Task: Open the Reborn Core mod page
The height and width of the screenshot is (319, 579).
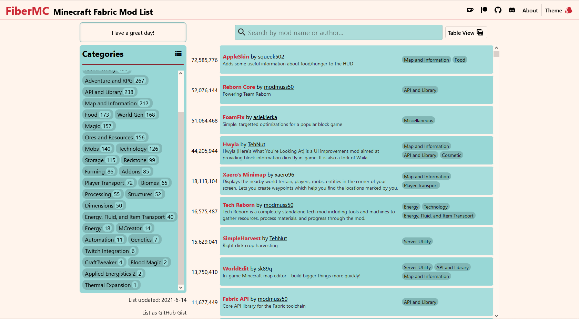Action: (239, 87)
